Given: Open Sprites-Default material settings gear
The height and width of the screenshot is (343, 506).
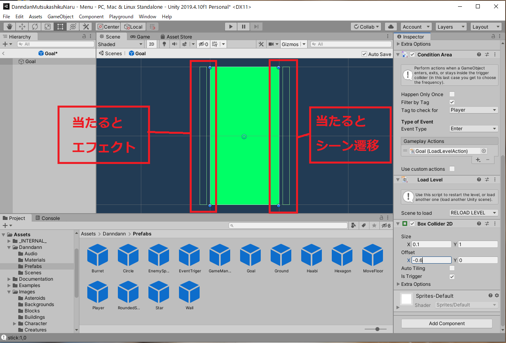Looking at the screenshot, I should tap(497, 296).
